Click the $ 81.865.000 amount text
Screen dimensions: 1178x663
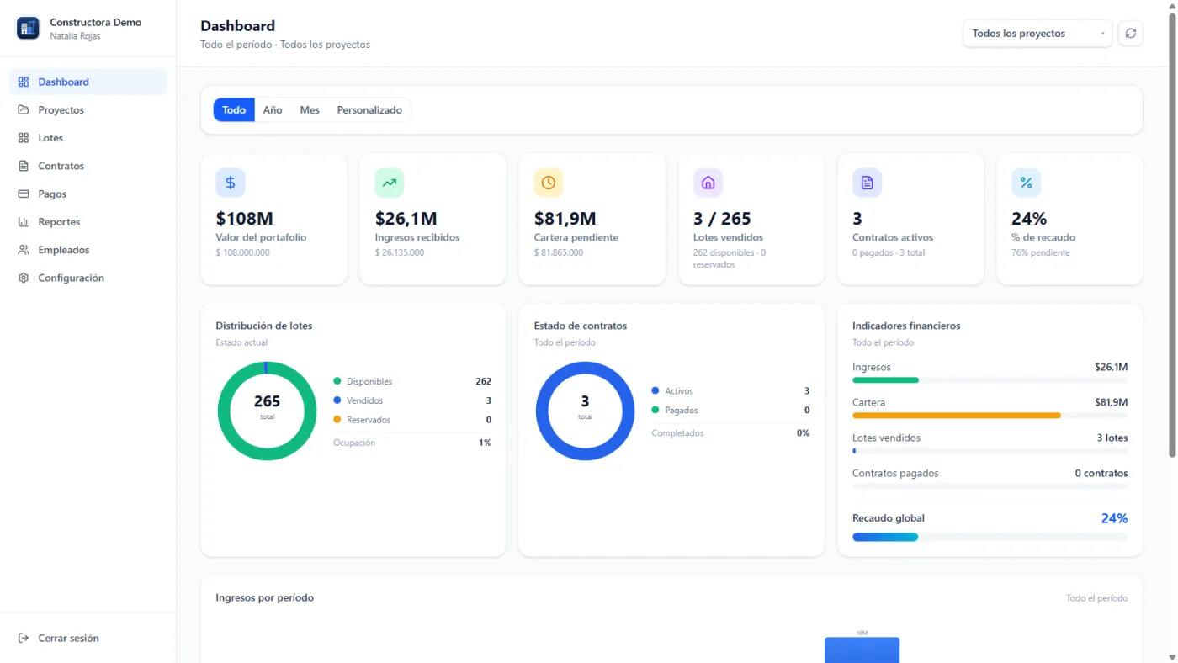(559, 252)
